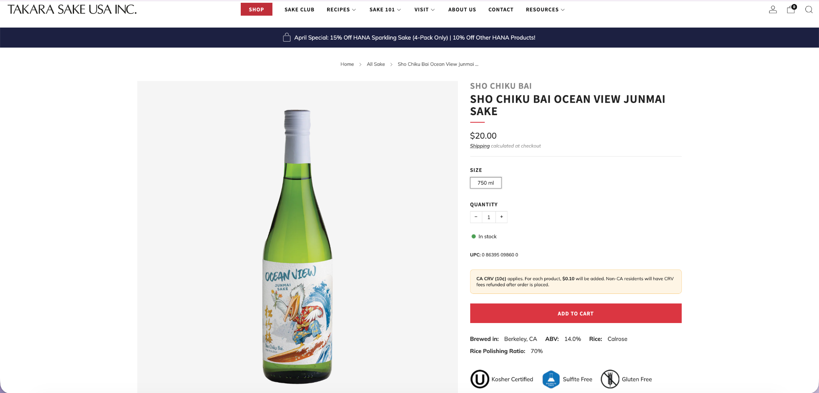Select the 750 ml size option
Viewport: 819px width, 393px height.
coord(485,183)
